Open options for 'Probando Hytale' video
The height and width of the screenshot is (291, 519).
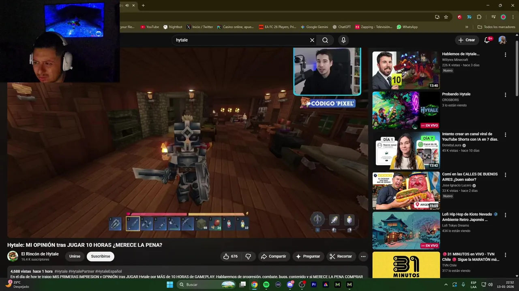click(x=505, y=95)
